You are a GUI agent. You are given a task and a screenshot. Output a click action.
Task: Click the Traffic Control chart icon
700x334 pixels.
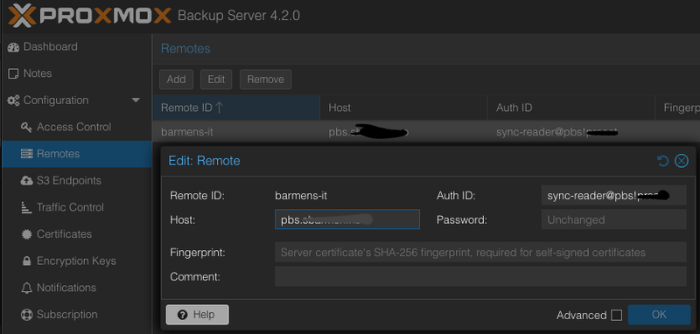coord(27,207)
